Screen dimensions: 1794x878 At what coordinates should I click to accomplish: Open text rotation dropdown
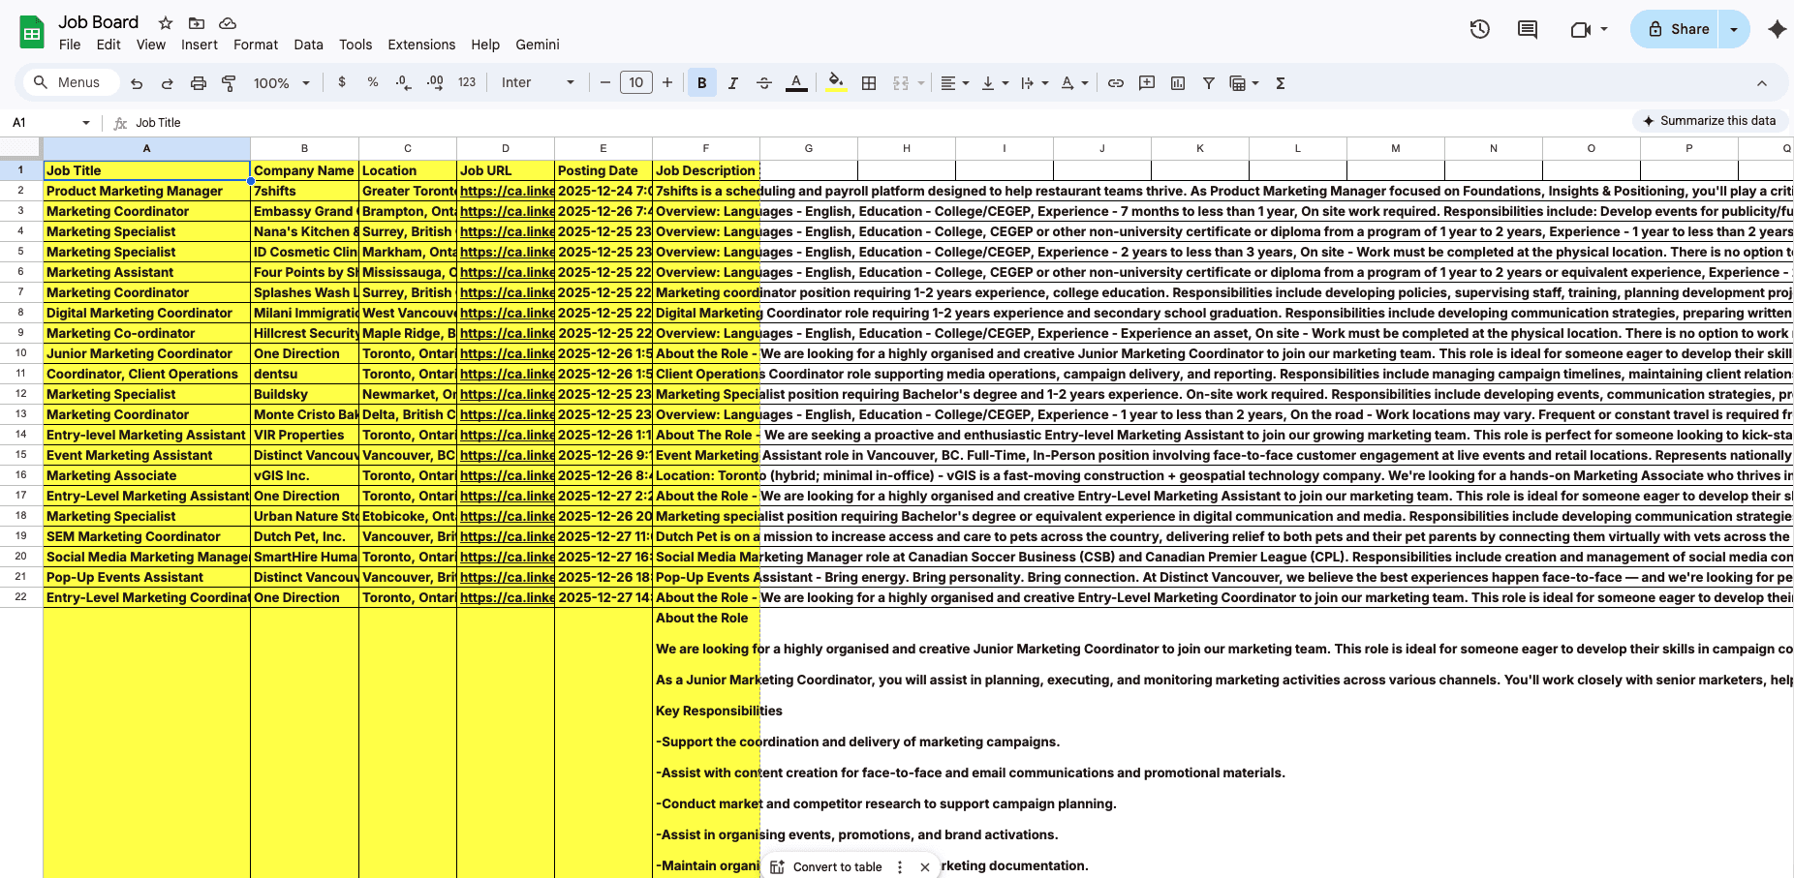[1074, 83]
